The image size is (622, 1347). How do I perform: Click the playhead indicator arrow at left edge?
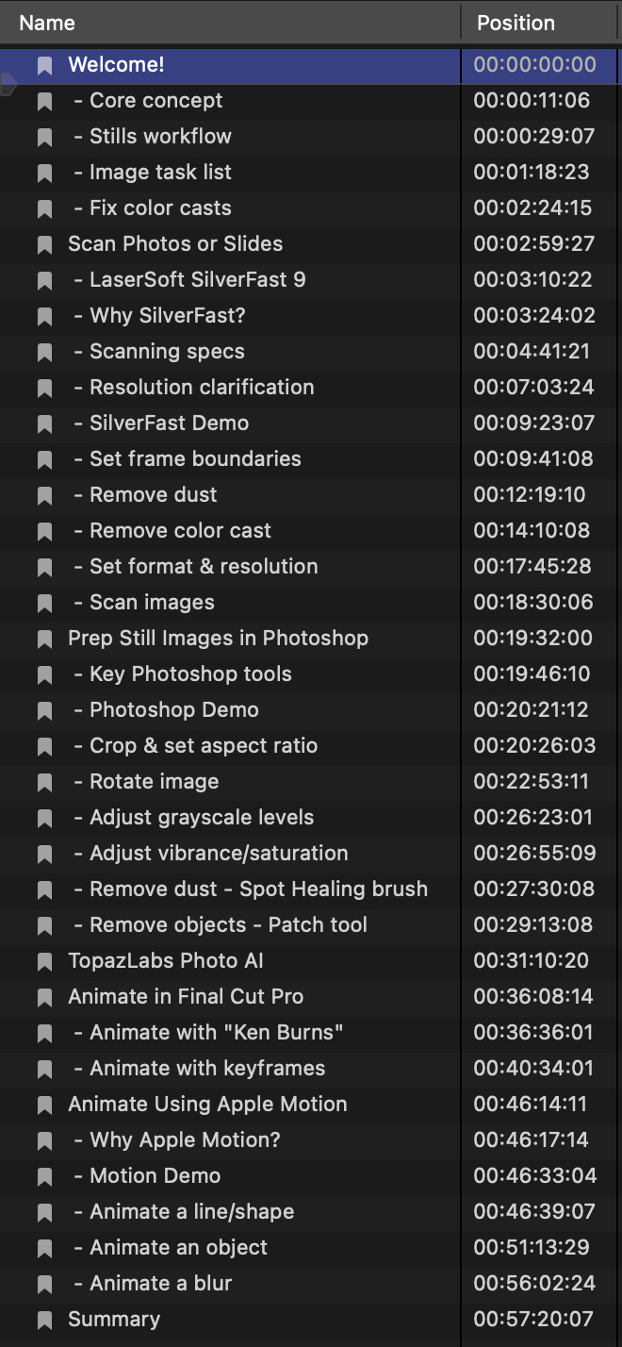[x=8, y=84]
